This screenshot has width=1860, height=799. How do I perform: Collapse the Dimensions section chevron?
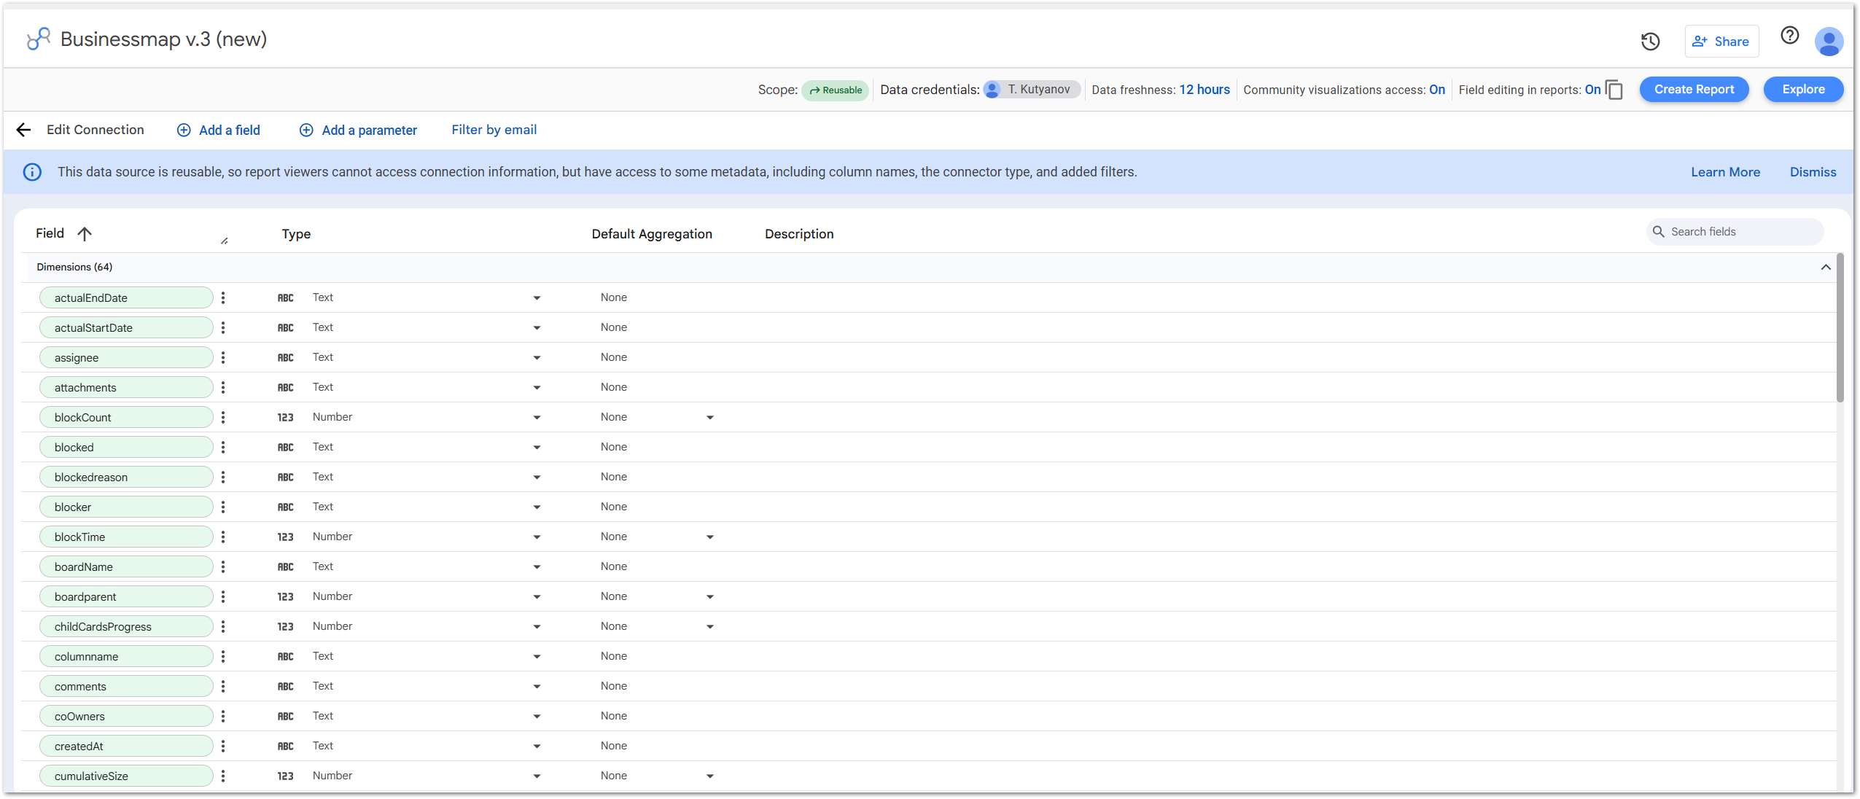1825,267
